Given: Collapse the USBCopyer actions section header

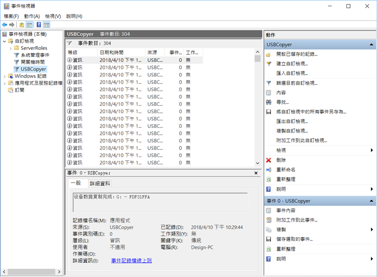Looking at the screenshot, I should 372,45.
